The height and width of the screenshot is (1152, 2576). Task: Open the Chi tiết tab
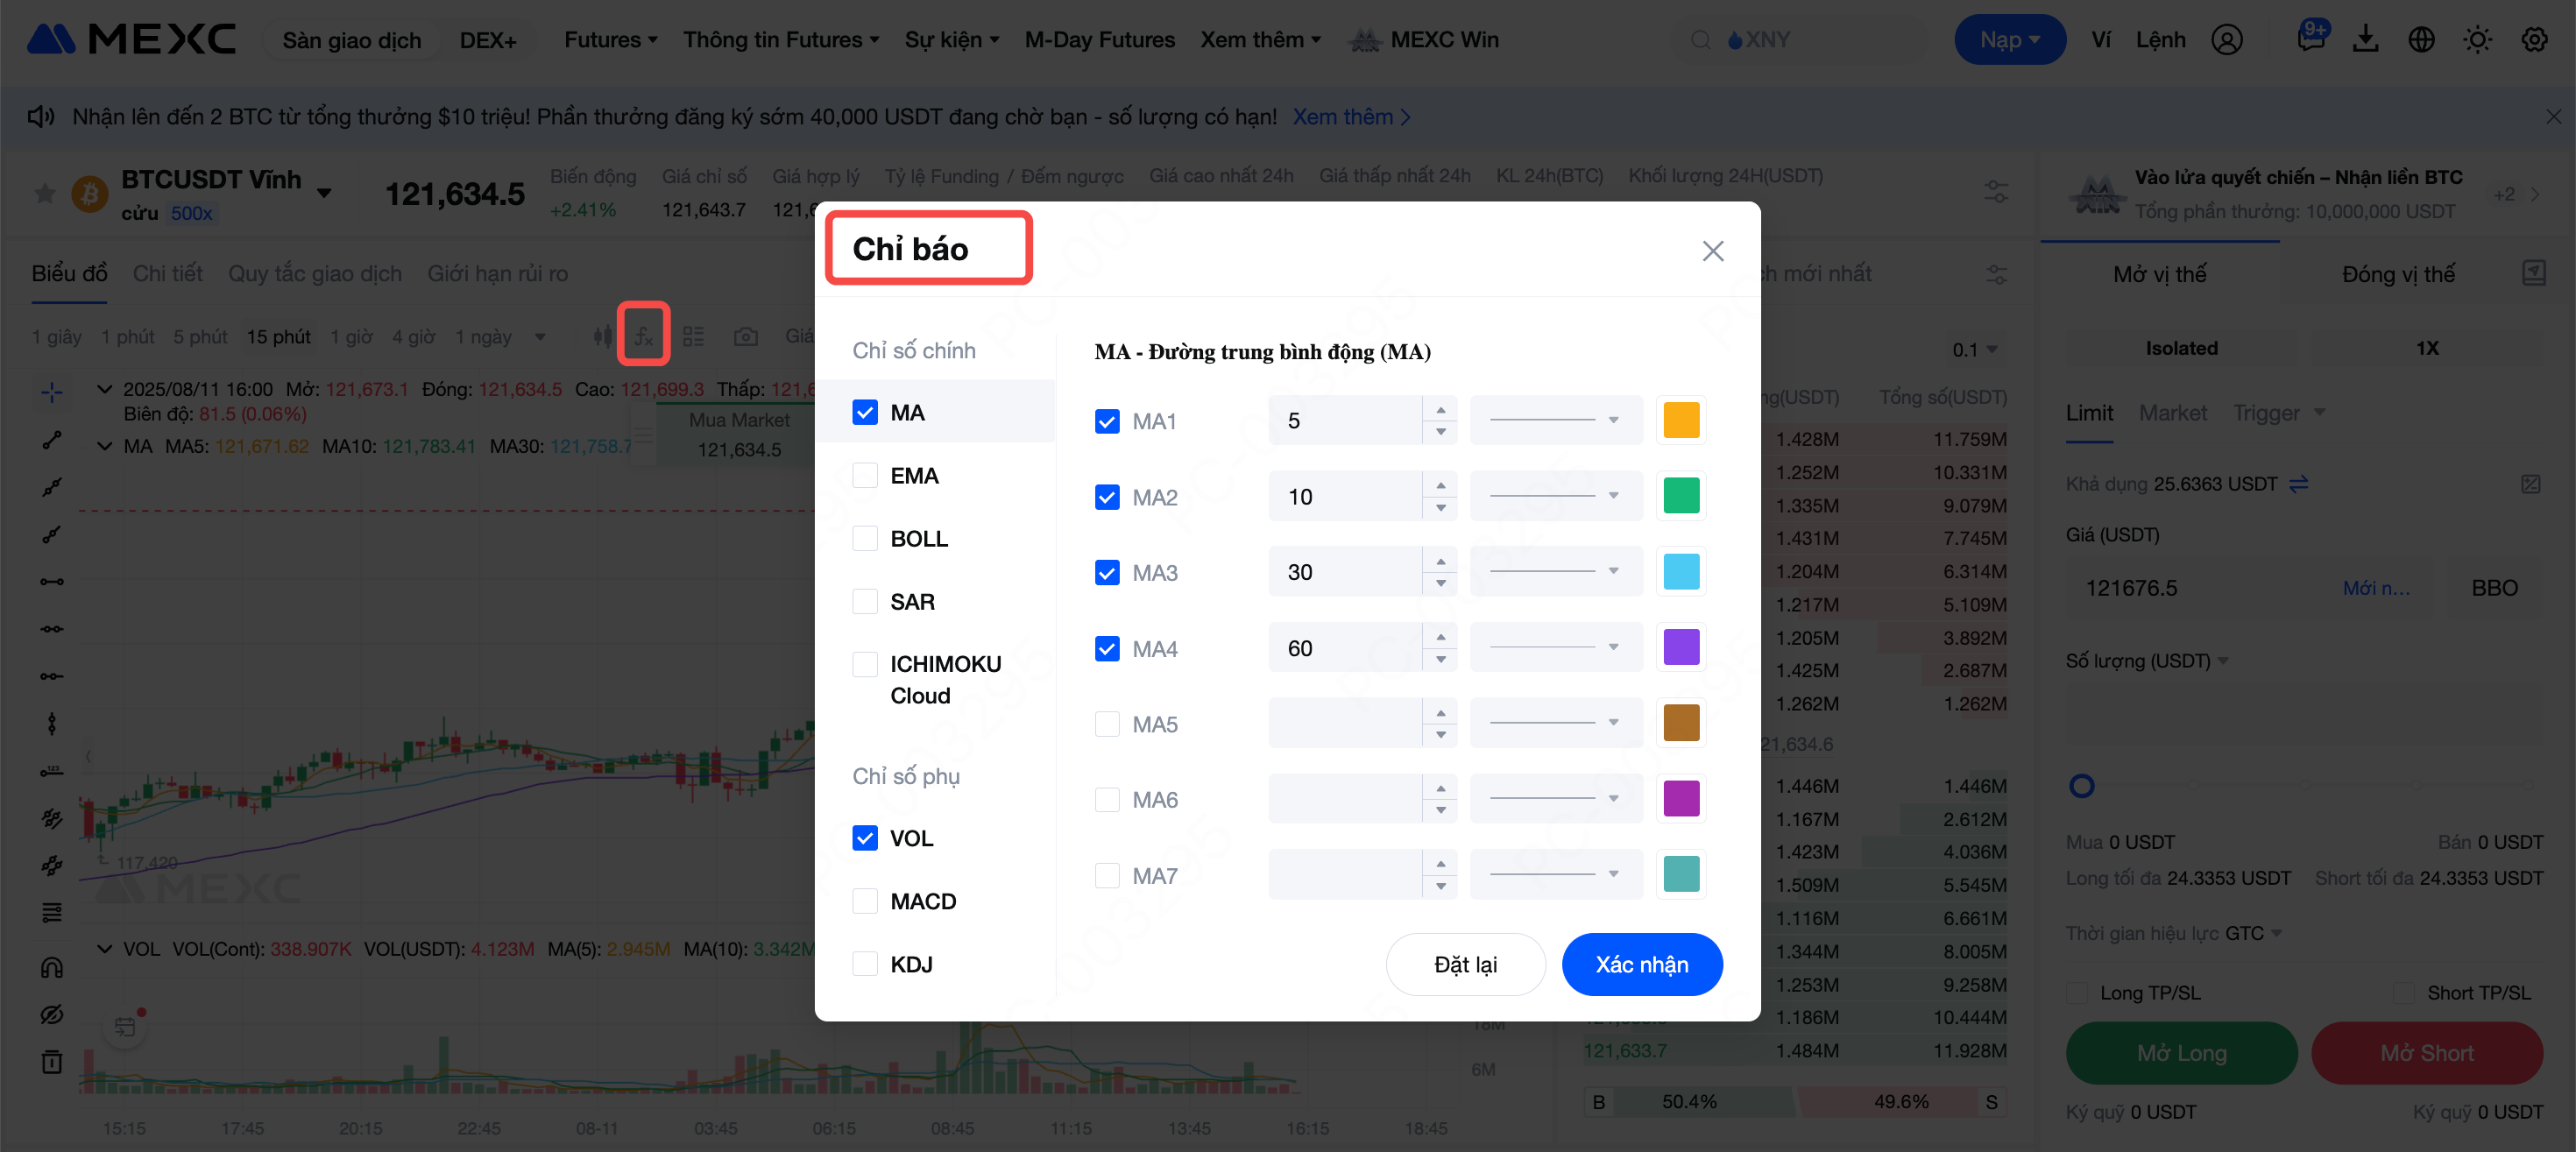click(167, 273)
